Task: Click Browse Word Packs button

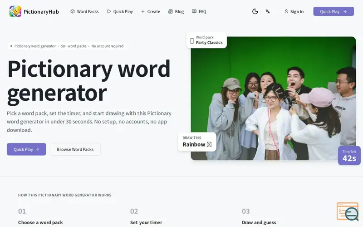Action: pos(75,149)
